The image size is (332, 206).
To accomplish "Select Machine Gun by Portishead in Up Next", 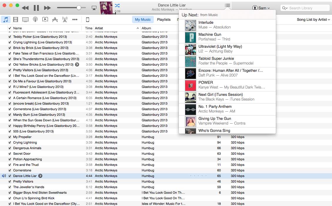I will point(227,37).
